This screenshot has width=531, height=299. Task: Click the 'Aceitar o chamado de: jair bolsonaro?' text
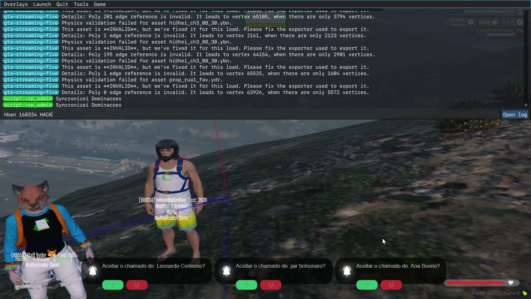coord(280,266)
